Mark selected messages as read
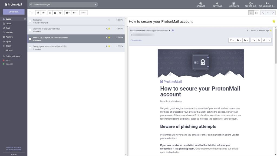Screen dimensions: 277x156 point(38,12)
